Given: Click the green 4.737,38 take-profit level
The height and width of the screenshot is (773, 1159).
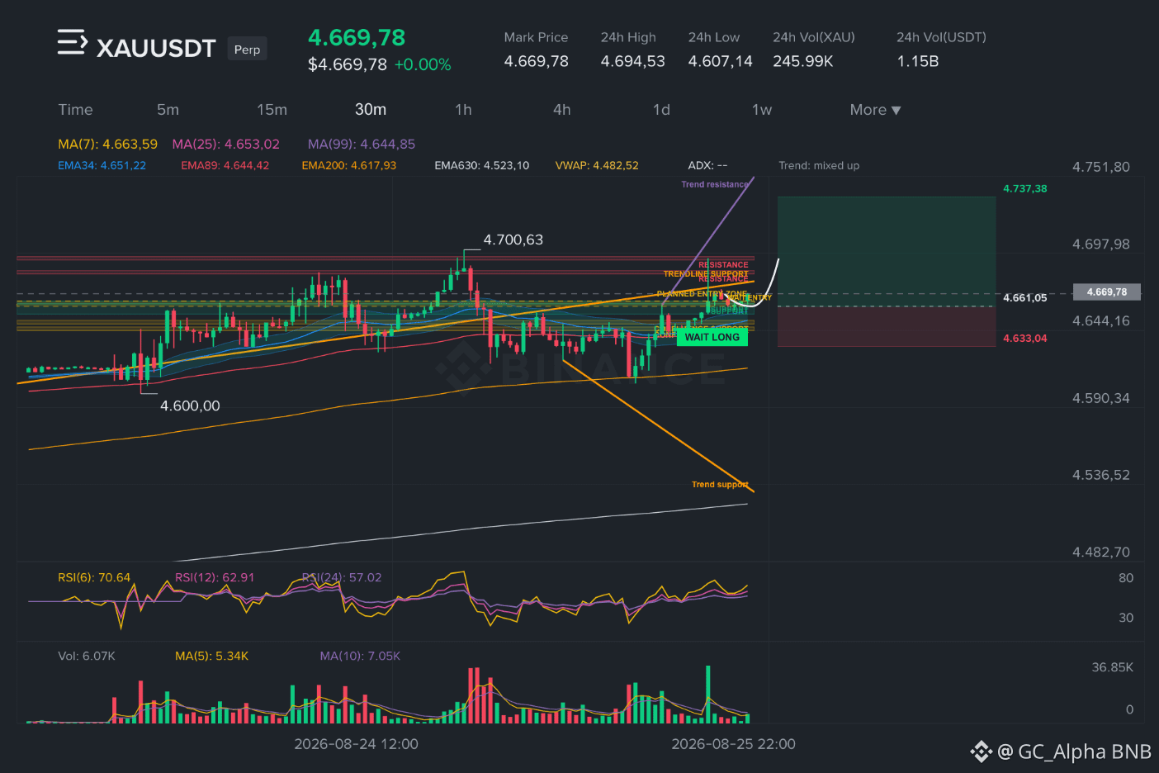Looking at the screenshot, I should pos(1024,189).
